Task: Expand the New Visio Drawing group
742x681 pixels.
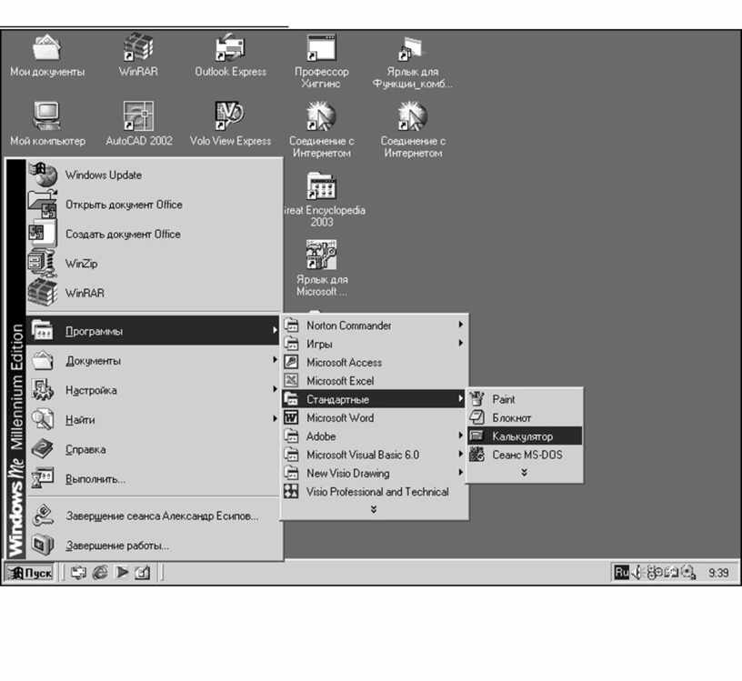Action: [374, 473]
